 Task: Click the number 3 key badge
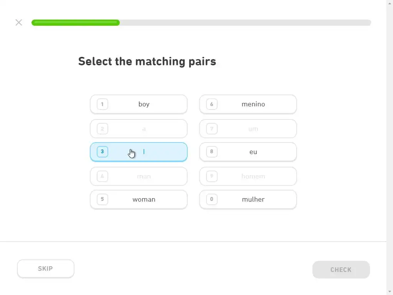[x=102, y=151]
